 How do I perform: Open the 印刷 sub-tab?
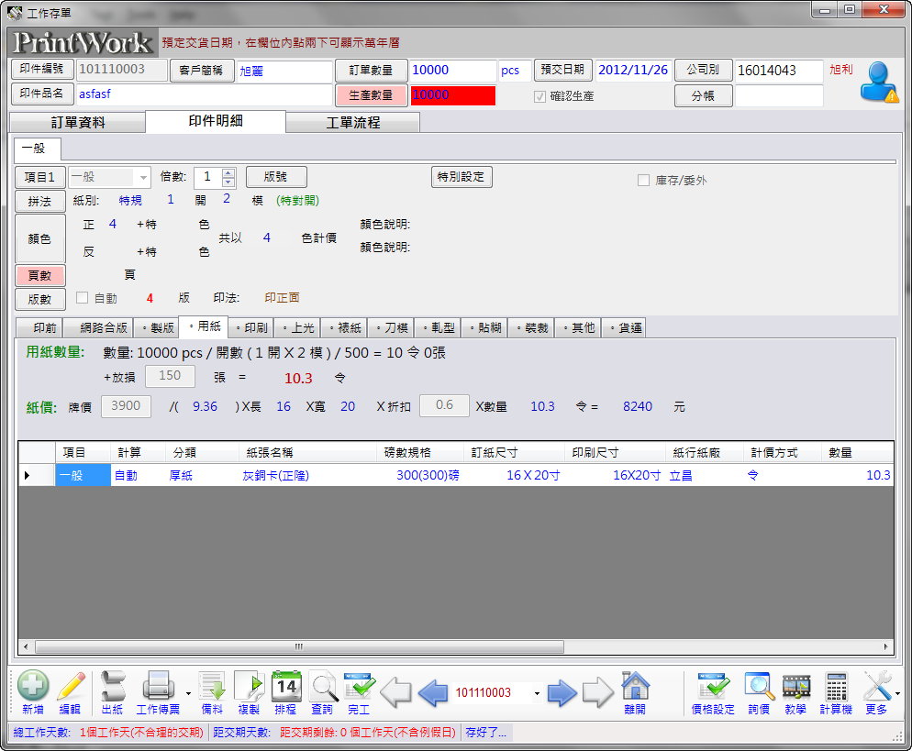251,328
